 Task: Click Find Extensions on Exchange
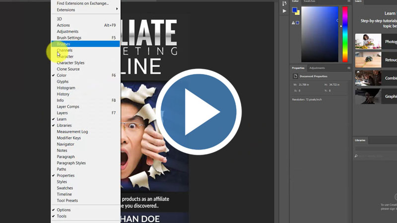tap(82, 3)
